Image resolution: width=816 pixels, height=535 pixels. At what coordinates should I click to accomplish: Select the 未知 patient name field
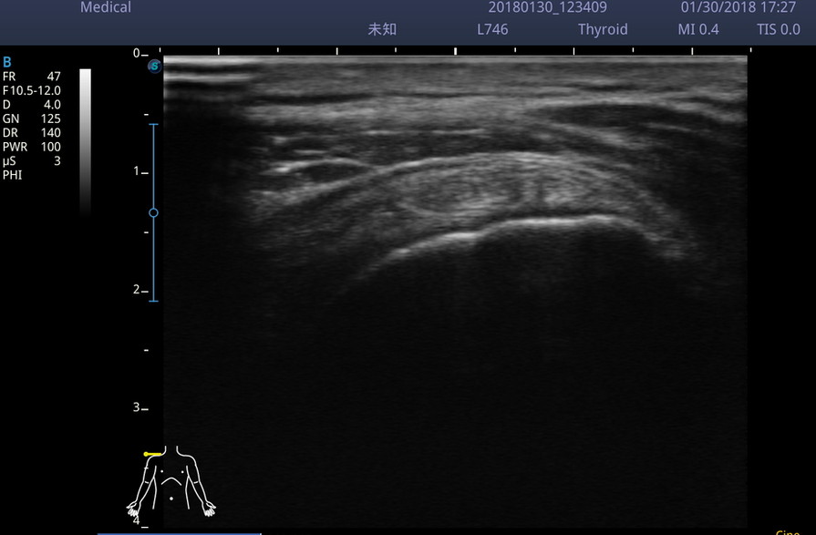coord(382,29)
